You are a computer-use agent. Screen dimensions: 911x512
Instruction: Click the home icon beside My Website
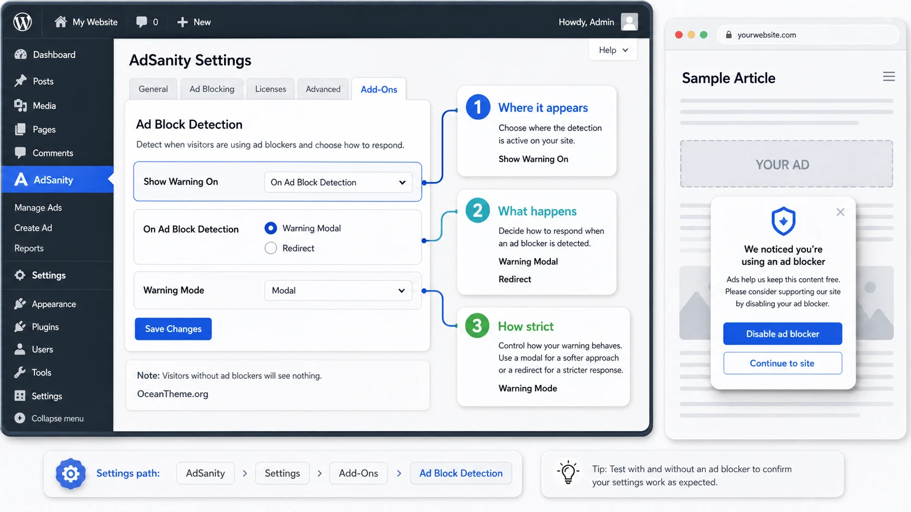click(x=60, y=22)
